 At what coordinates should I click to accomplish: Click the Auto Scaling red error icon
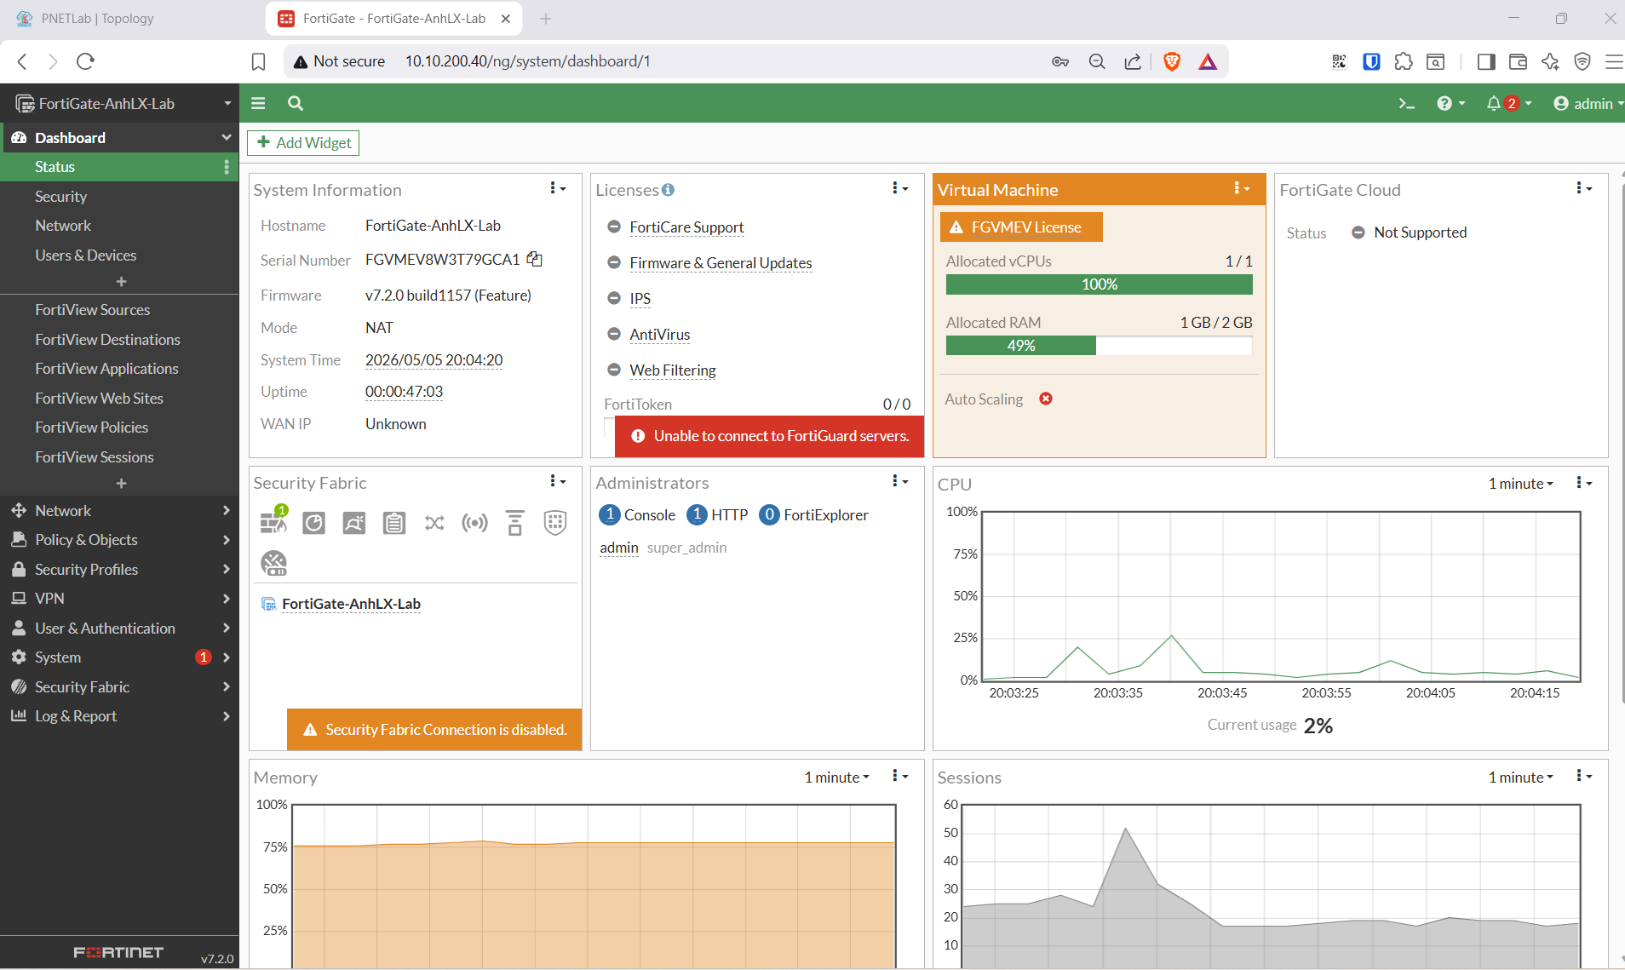click(x=1046, y=399)
